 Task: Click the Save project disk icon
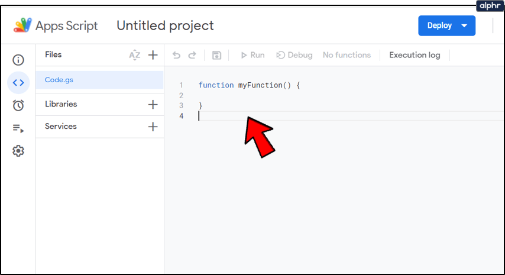216,55
